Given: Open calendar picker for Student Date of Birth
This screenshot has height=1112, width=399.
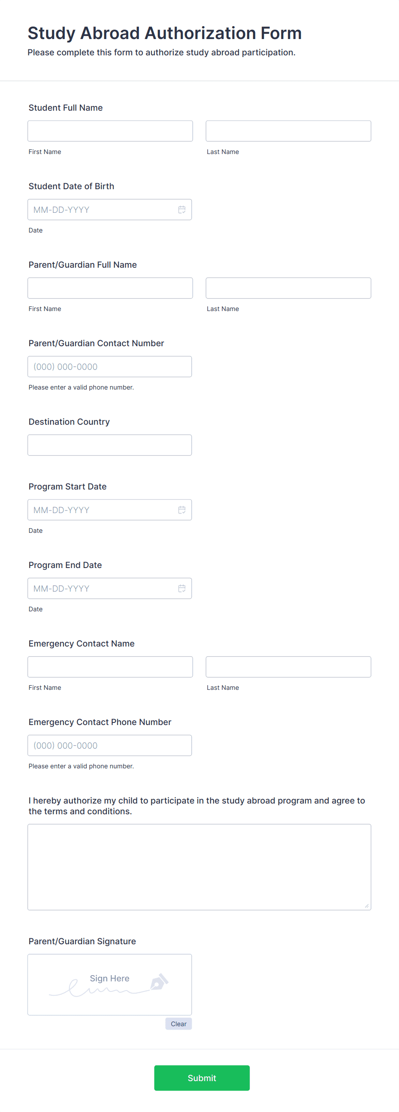Looking at the screenshot, I should [x=182, y=209].
